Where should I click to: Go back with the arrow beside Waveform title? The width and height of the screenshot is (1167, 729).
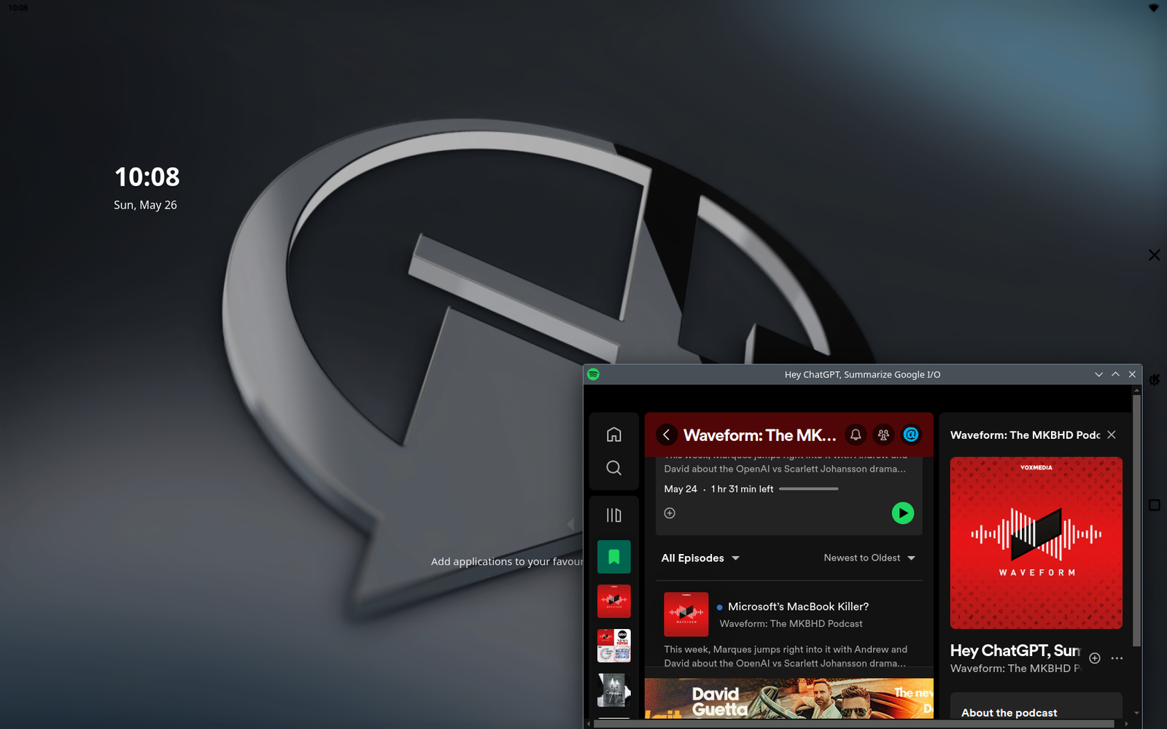[666, 435]
